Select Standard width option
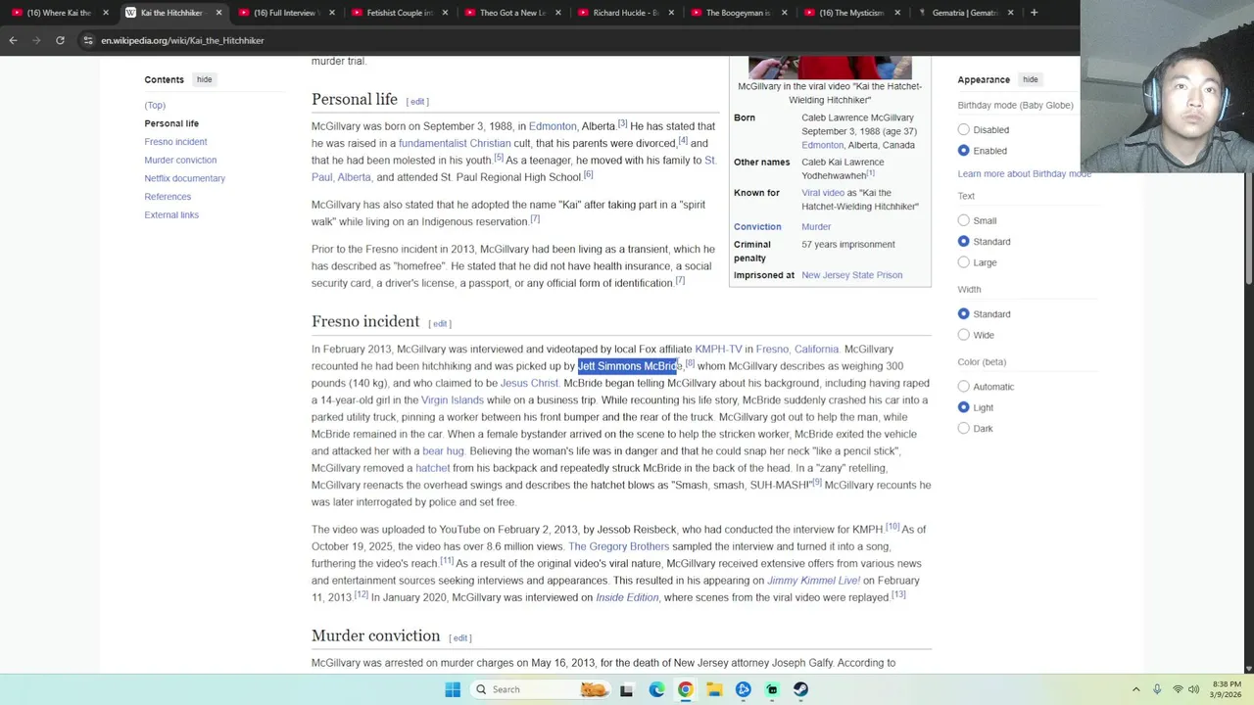 [x=964, y=313]
